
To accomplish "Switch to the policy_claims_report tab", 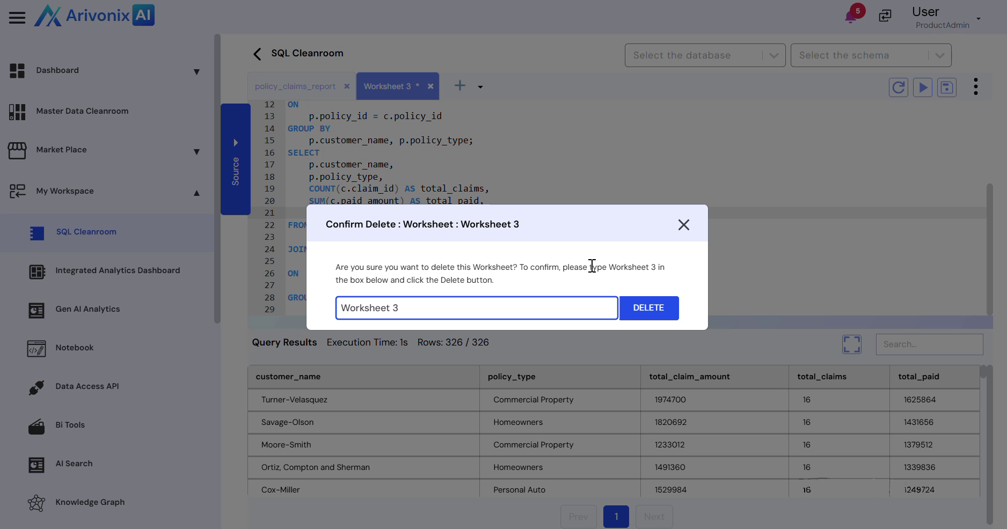I will (x=295, y=86).
